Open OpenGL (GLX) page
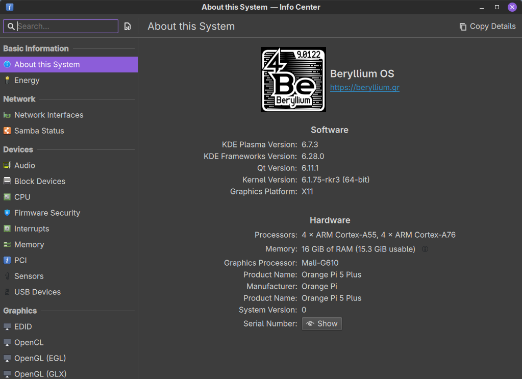The image size is (522, 379). pyautogui.click(x=69, y=374)
